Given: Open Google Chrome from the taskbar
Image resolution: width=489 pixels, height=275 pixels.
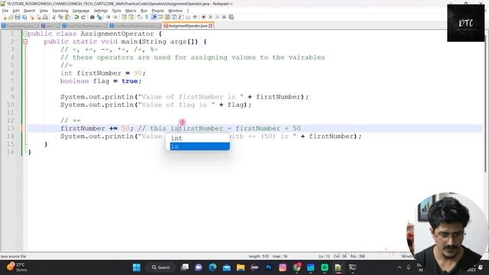Looking at the screenshot, I should tap(296, 267).
